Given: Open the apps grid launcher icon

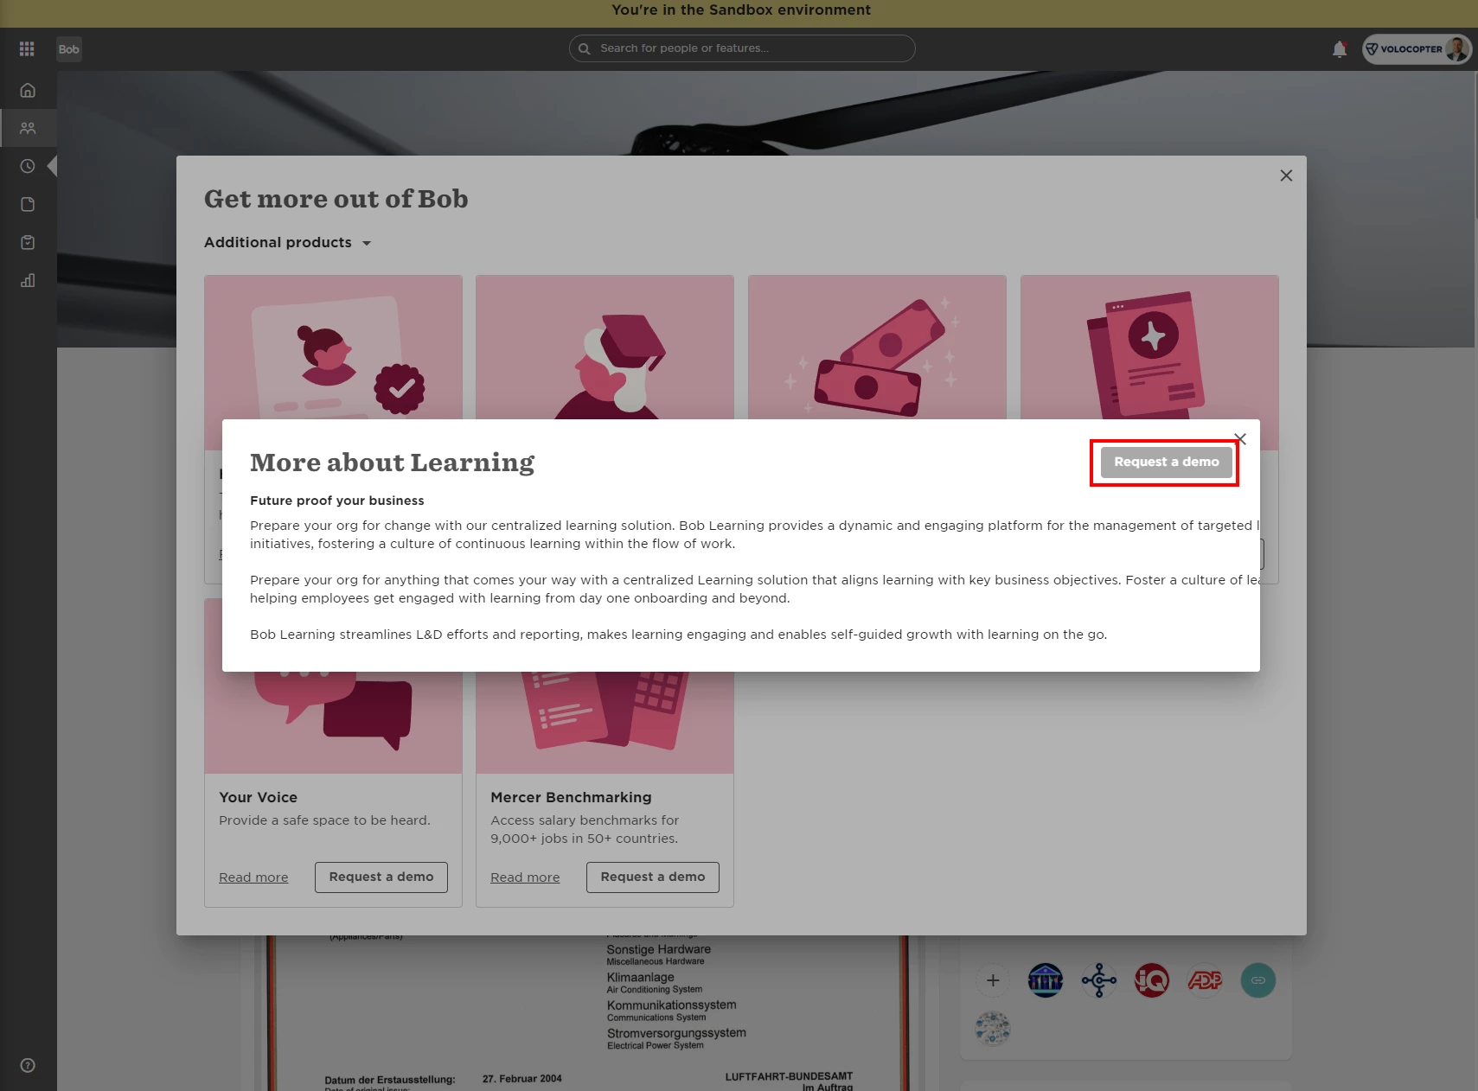Looking at the screenshot, I should (x=27, y=49).
